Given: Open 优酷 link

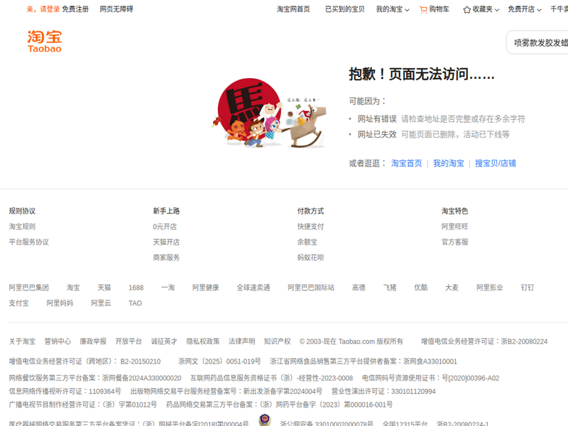Looking at the screenshot, I should pyautogui.click(x=421, y=288).
